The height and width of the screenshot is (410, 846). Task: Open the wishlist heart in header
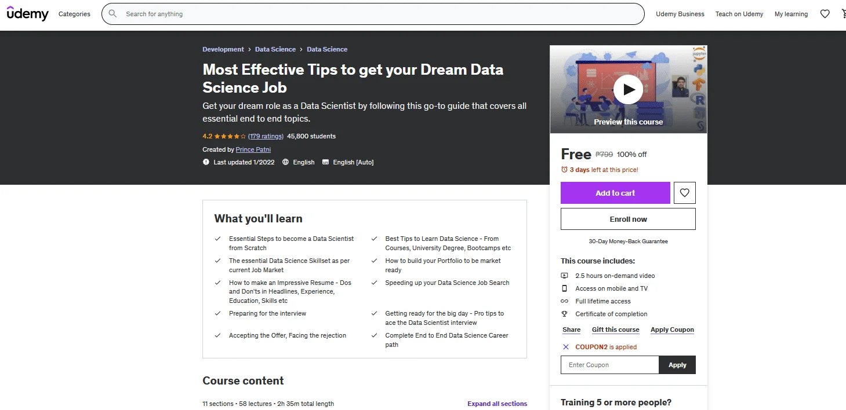pos(825,14)
